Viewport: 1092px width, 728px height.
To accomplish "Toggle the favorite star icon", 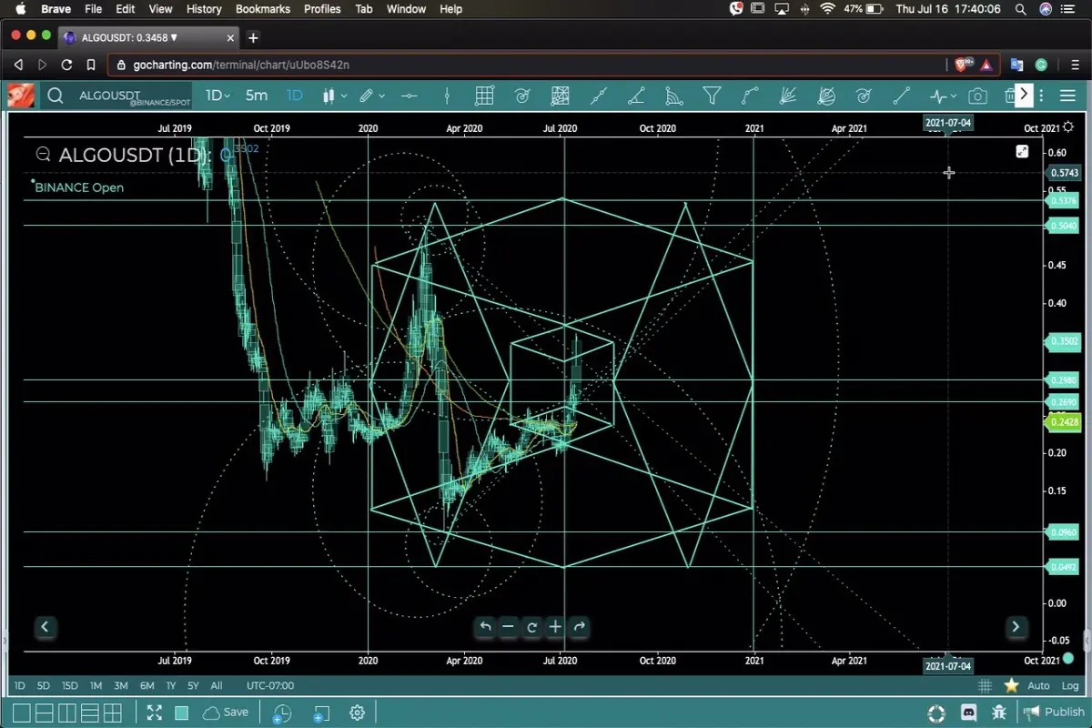I will (1011, 686).
